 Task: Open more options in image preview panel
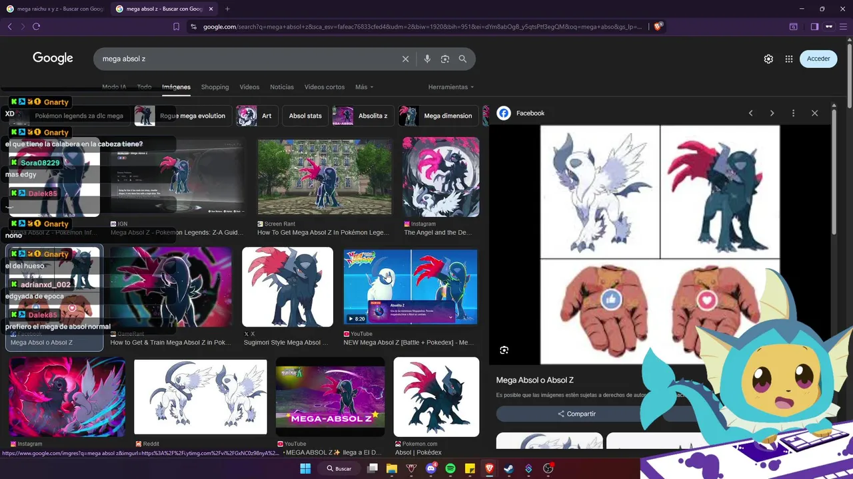click(793, 113)
